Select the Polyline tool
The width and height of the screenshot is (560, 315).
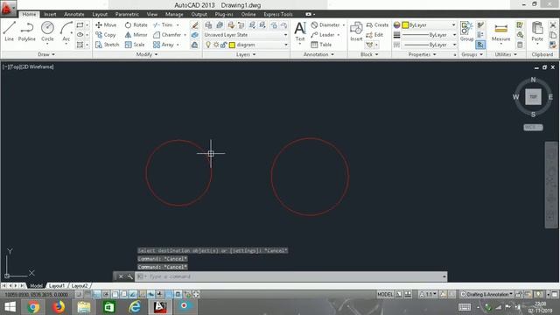coord(27,31)
